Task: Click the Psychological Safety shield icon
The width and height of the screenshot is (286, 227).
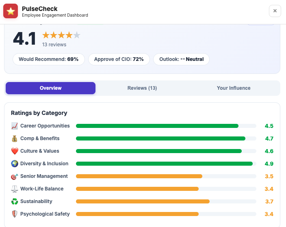Action: tap(15, 214)
